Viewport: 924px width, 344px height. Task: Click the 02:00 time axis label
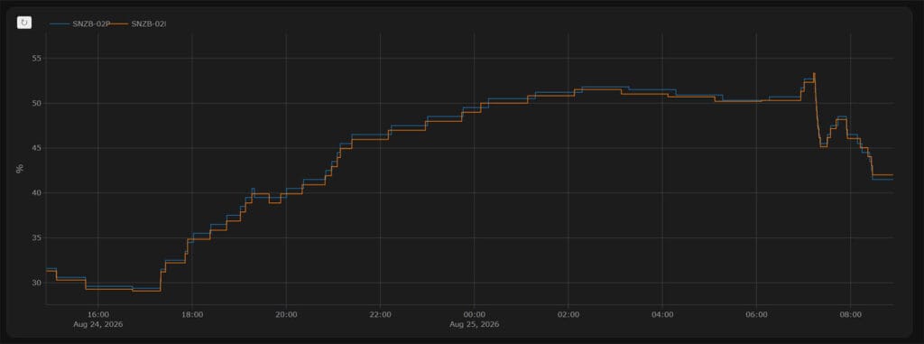[568, 314]
